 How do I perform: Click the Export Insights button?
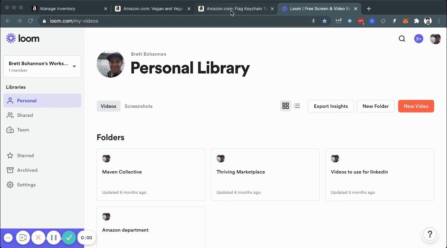pyautogui.click(x=331, y=106)
